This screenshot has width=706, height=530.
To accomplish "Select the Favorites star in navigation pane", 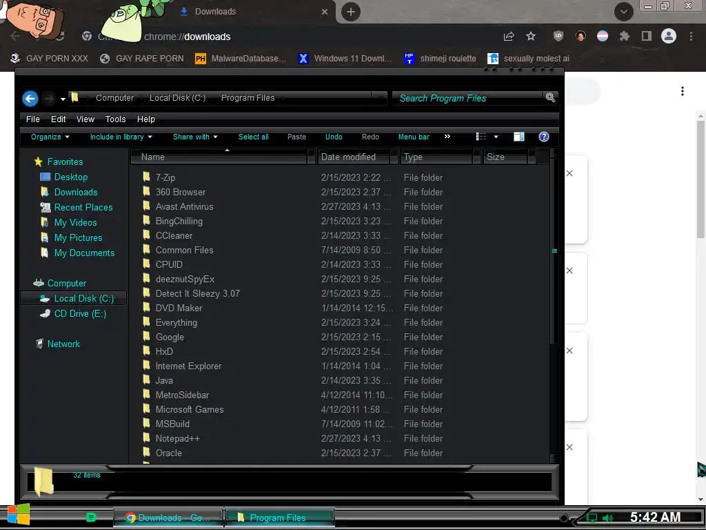I will click(x=39, y=161).
